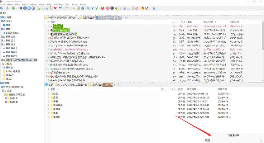Click the Copy toolbar icon
The width and height of the screenshot is (264, 143).
coord(43,8)
